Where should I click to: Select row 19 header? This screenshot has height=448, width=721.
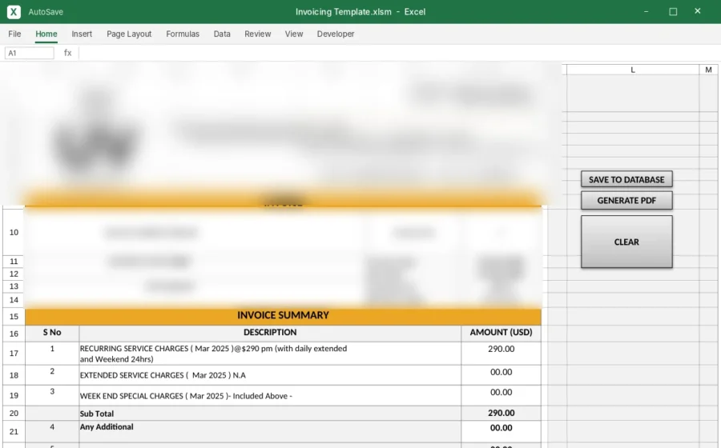click(14, 396)
